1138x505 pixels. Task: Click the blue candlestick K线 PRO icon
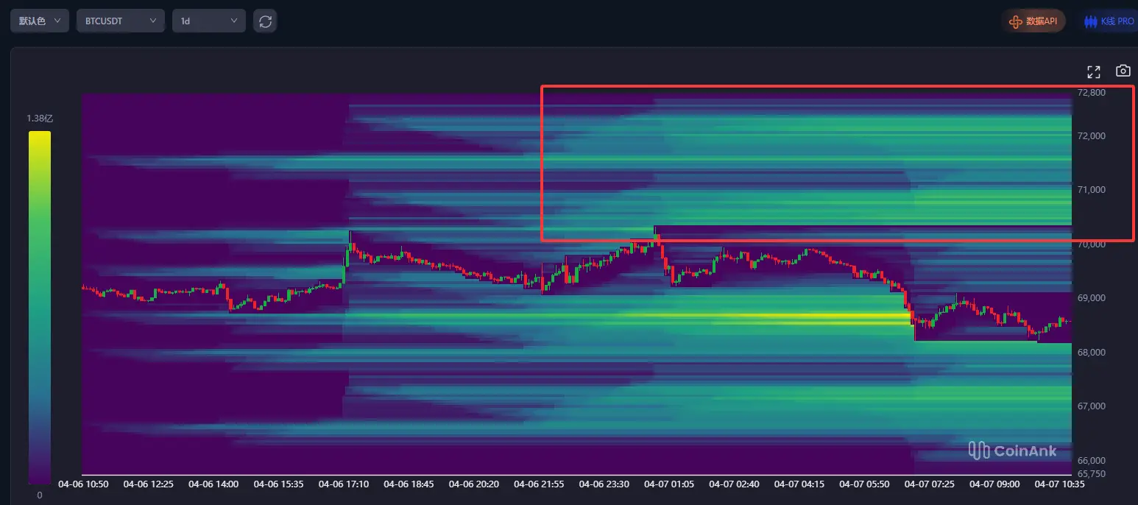coord(1090,21)
